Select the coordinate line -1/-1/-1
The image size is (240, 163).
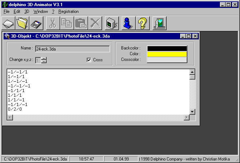19,86
